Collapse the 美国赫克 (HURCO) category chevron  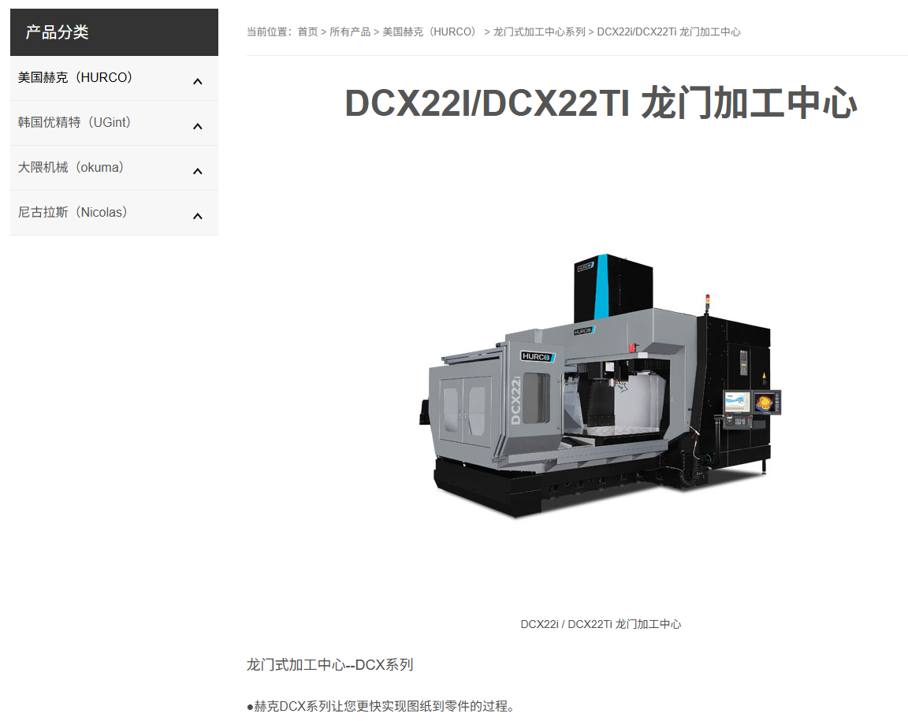tap(198, 82)
